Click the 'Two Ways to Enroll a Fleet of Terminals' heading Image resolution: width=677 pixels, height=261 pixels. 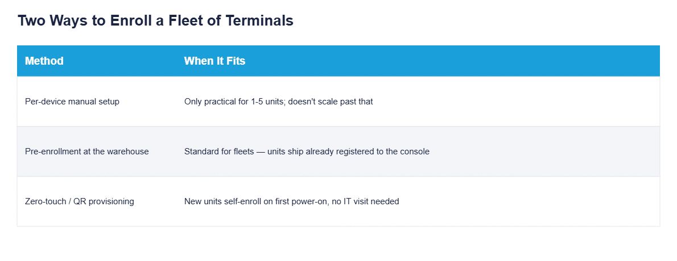coord(155,20)
